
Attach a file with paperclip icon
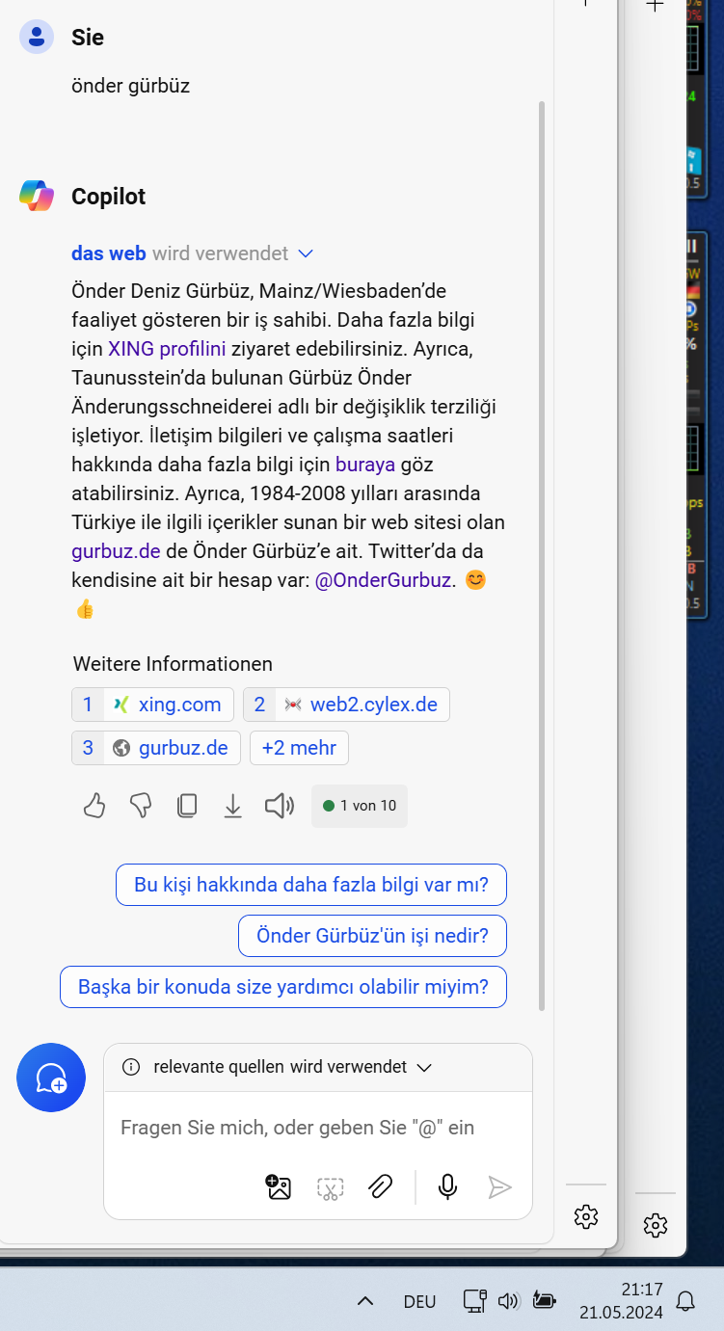pos(381,1186)
